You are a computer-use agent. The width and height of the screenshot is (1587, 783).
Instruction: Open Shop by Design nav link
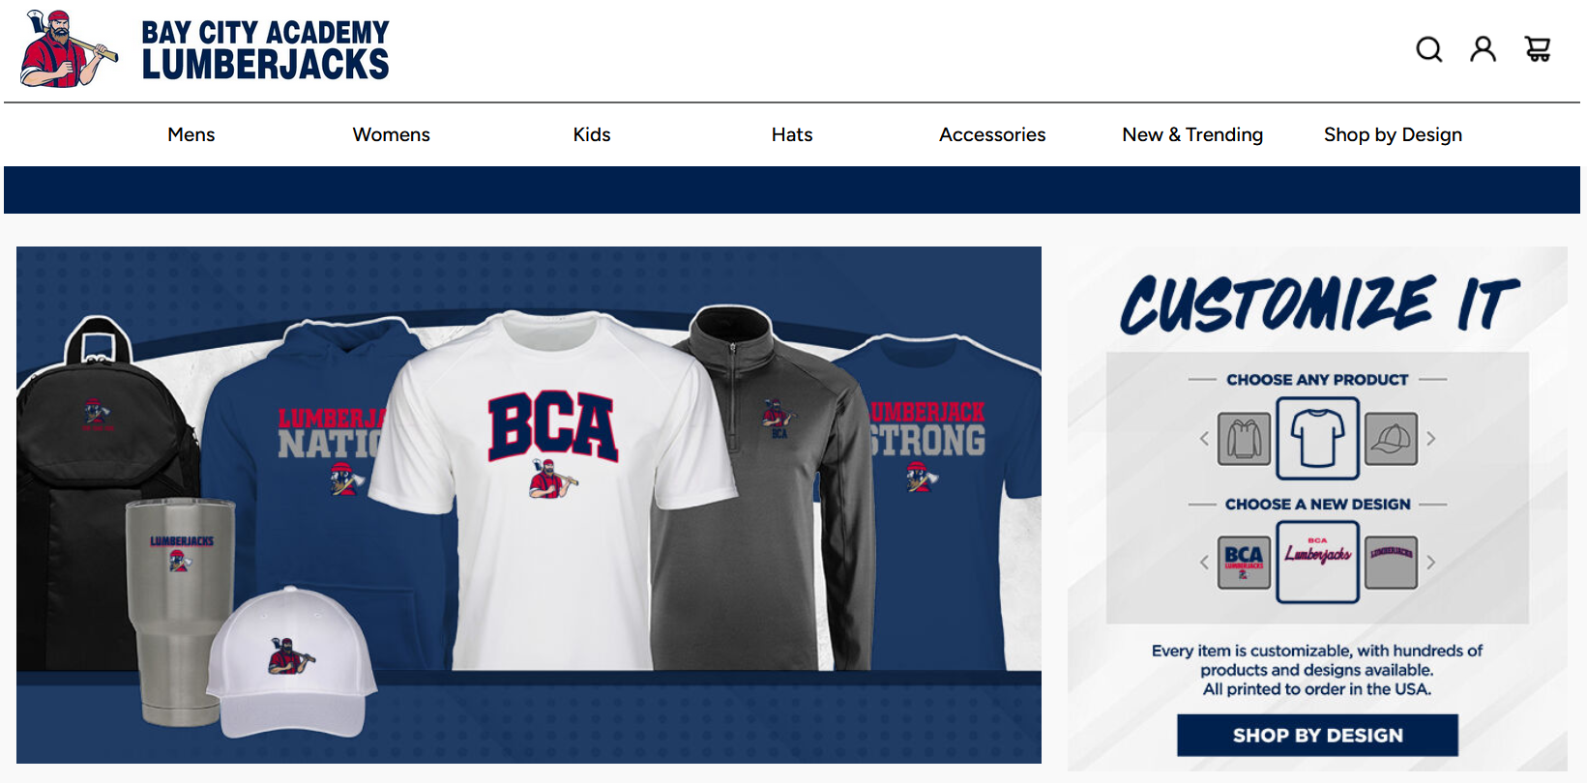1393,134
